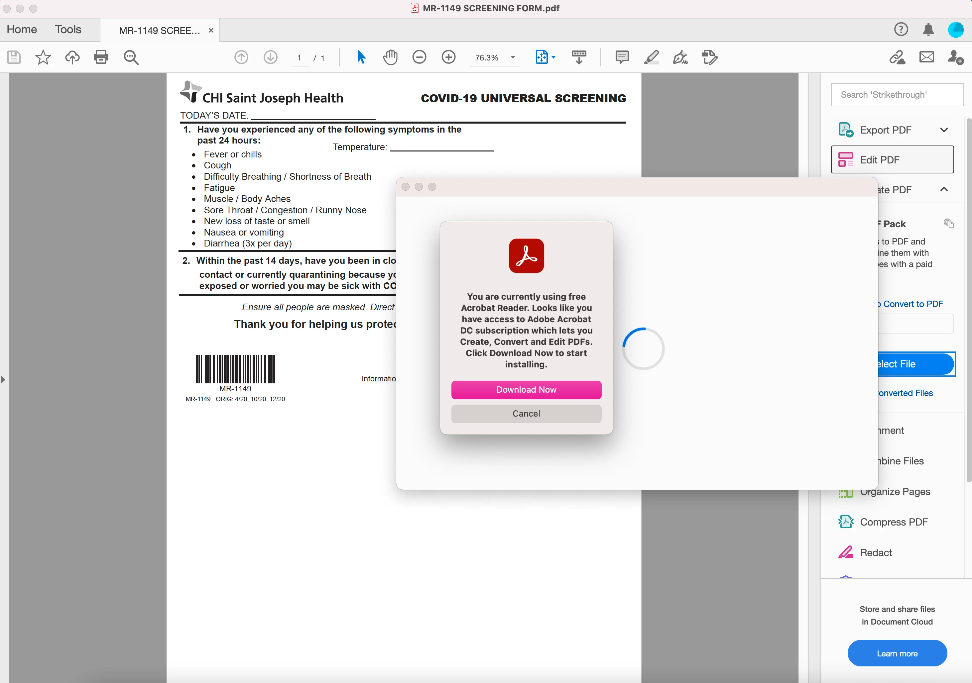The height and width of the screenshot is (683, 972).
Task: Switch to the Tools tab
Action: click(68, 30)
